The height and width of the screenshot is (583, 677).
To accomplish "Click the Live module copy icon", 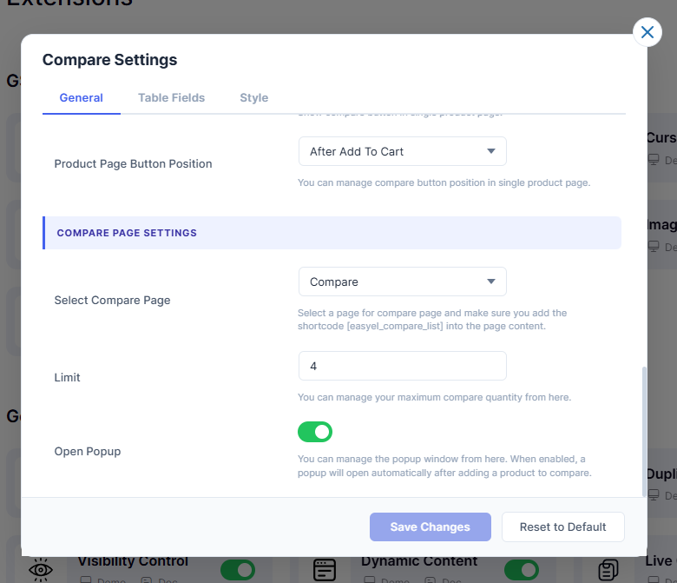I will (608, 569).
